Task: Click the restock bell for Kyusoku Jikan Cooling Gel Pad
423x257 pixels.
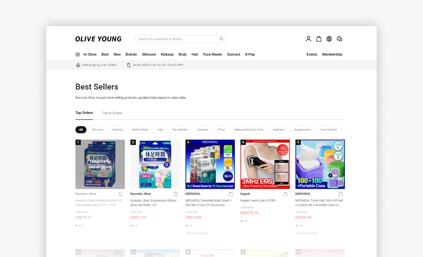Action: point(121,194)
